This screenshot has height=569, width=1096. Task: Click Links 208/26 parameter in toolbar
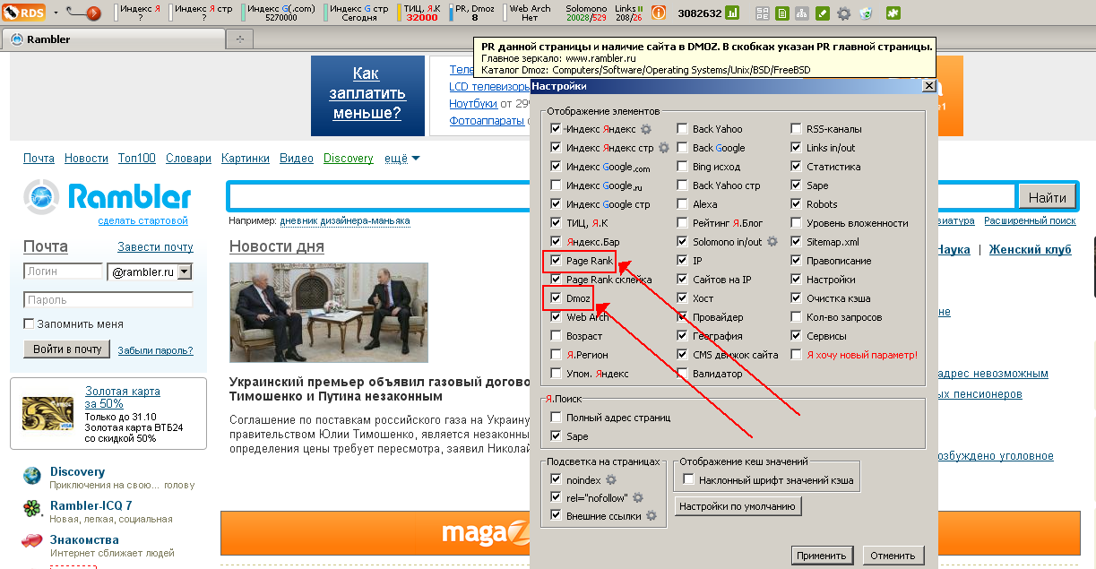pos(629,13)
